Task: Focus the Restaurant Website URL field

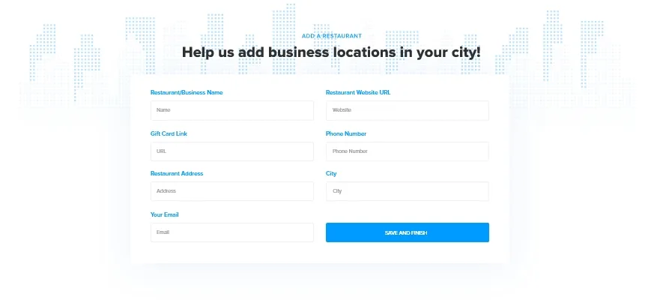Action: click(408, 110)
